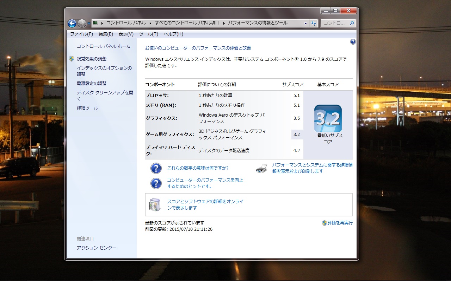Click the Back navigation arrow button
This screenshot has height=281, width=451.
click(x=72, y=24)
